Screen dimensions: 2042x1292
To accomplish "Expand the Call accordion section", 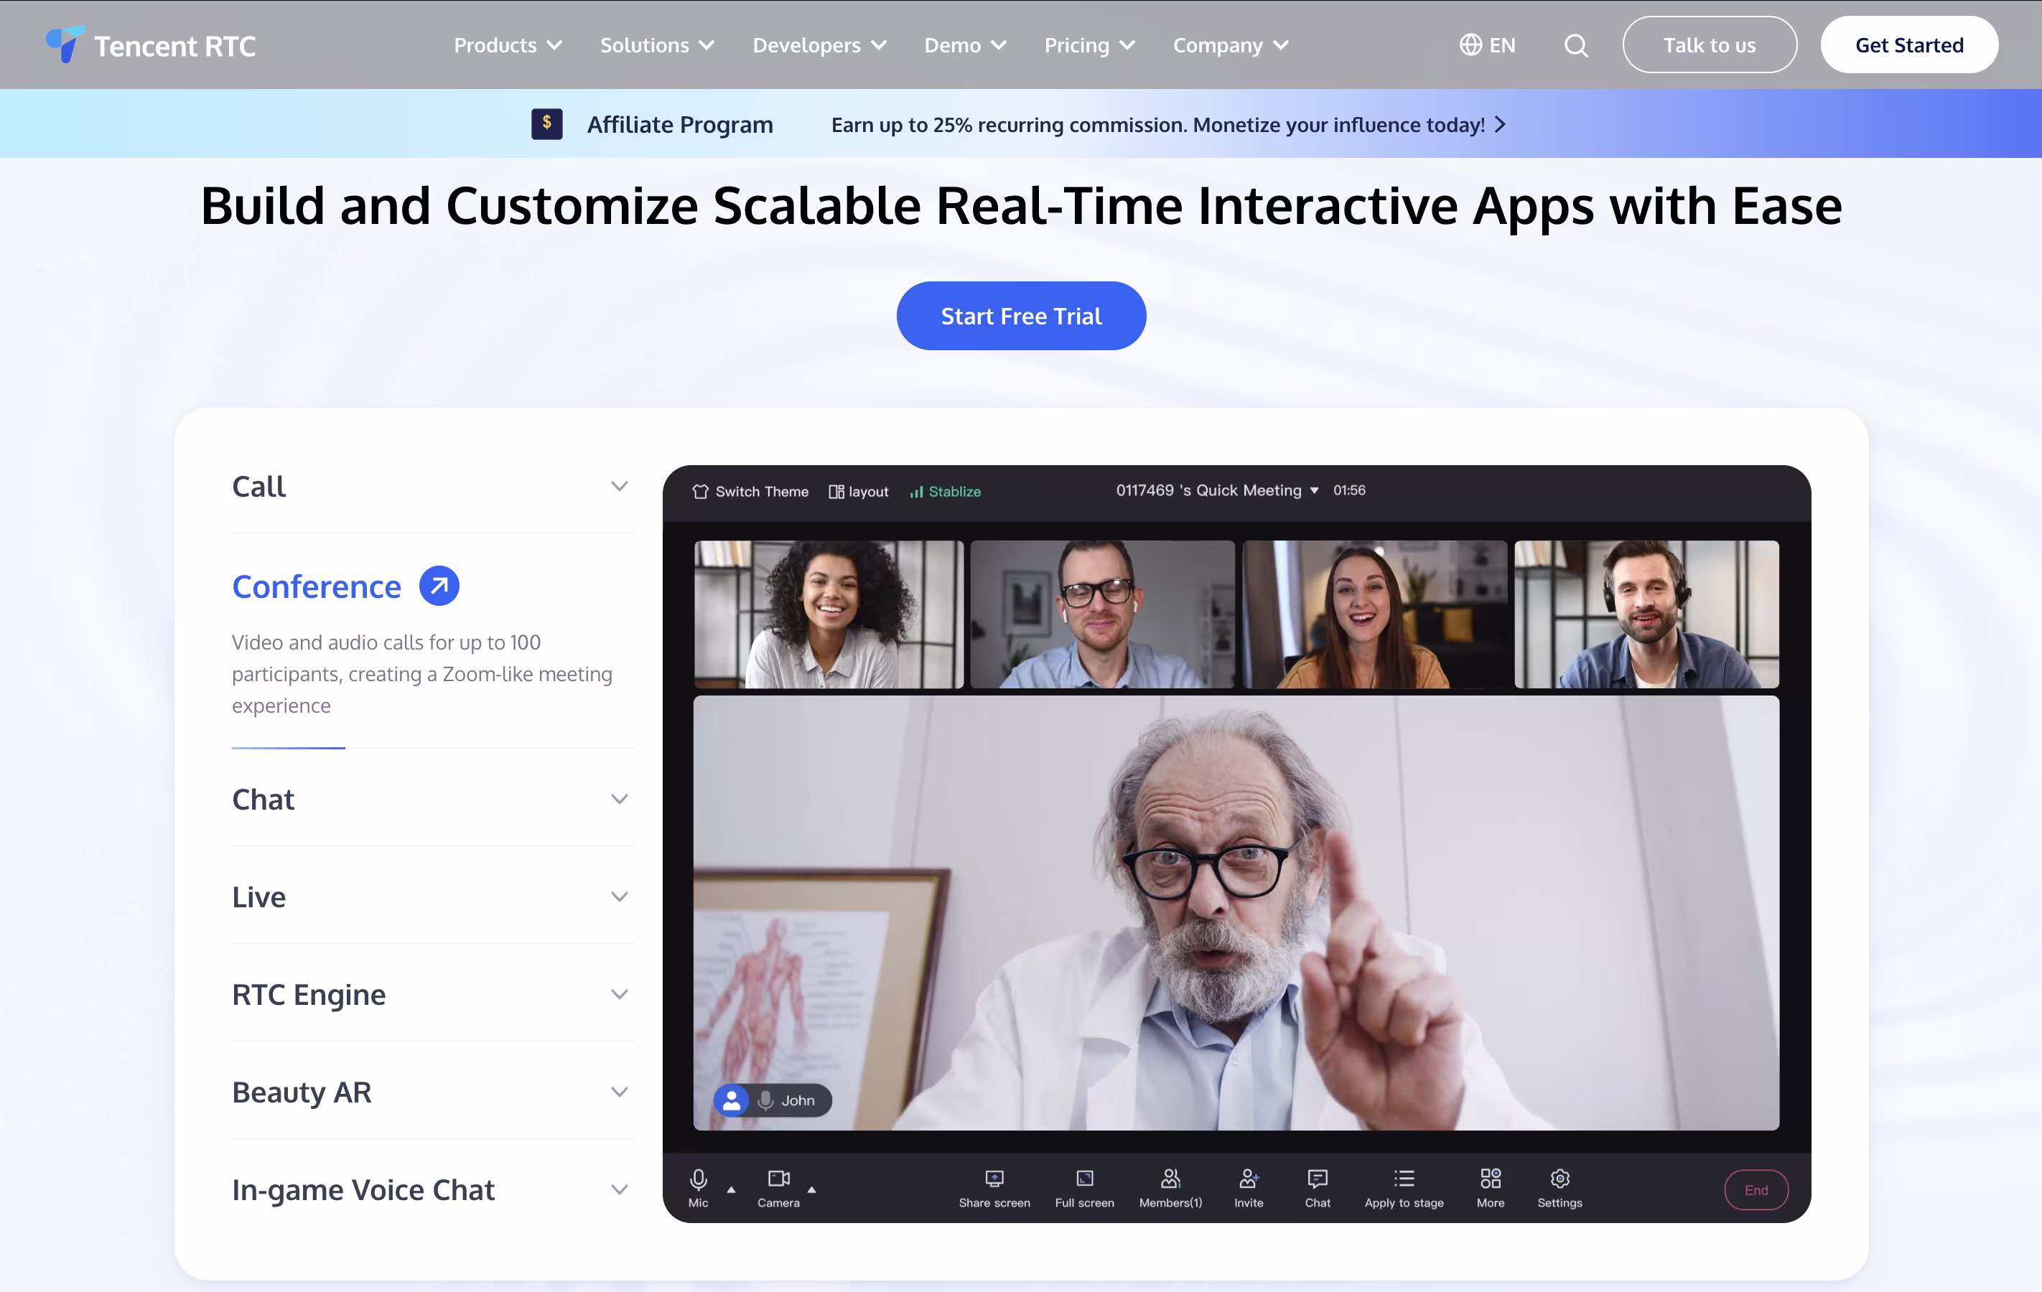I will pos(432,487).
